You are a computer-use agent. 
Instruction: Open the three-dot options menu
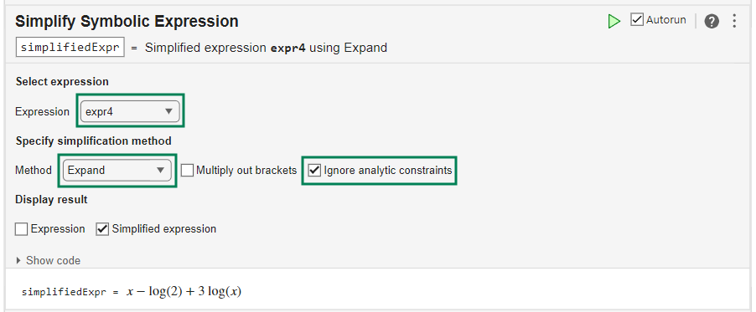(734, 21)
